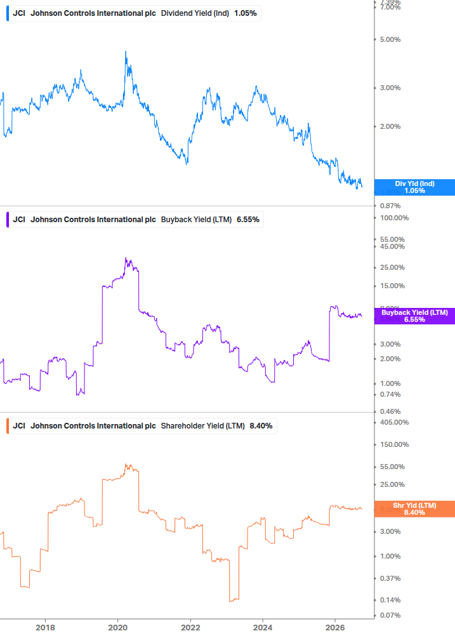Click the 0.07% tick on the shareholder yield axis

coord(390,616)
